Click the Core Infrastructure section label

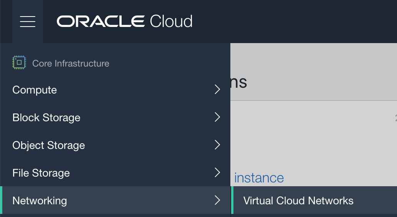click(71, 63)
